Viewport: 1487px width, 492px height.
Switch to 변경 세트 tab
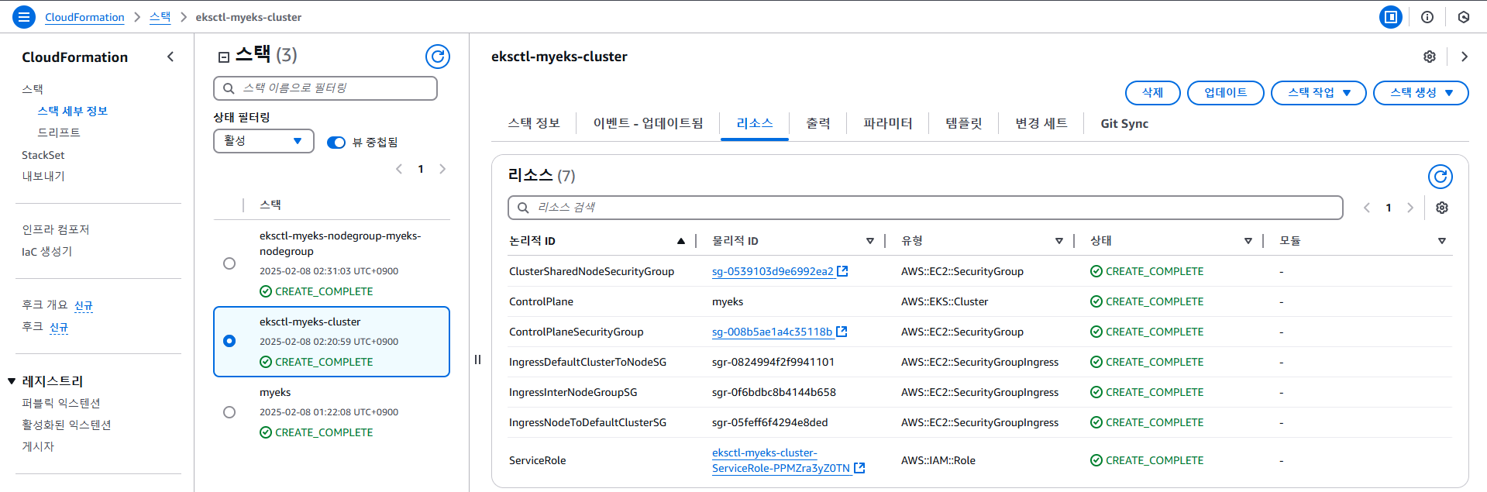click(x=1041, y=123)
